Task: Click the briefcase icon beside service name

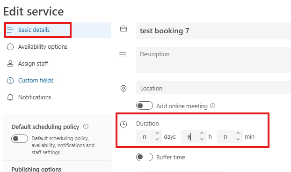Action: click(x=124, y=29)
